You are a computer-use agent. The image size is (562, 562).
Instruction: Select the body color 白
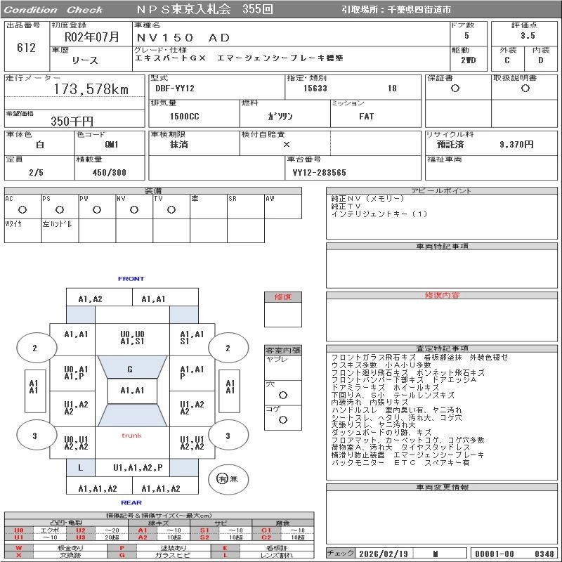point(40,145)
